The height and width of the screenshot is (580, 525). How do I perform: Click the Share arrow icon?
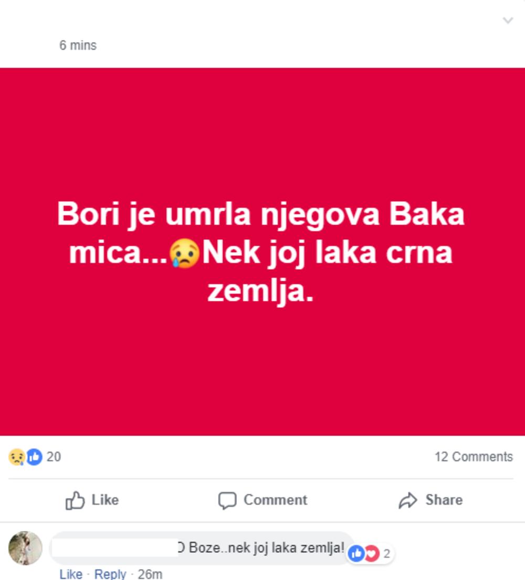click(x=407, y=501)
